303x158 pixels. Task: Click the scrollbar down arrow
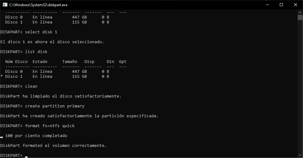(300, 155)
